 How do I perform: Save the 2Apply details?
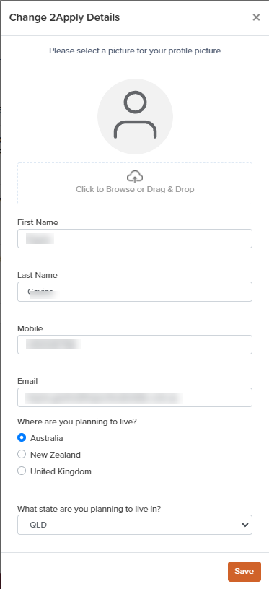point(244,572)
